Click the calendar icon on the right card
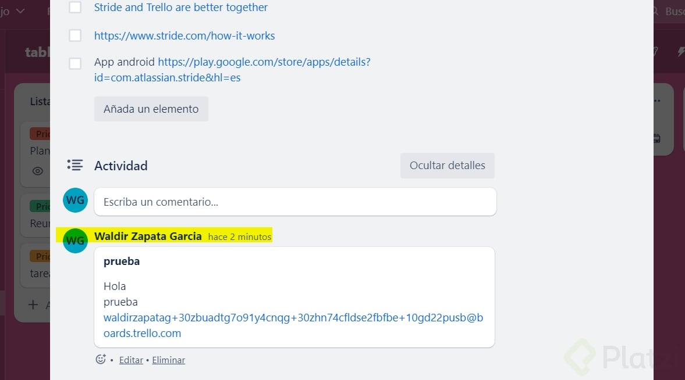This screenshot has width=685, height=380. [x=656, y=138]
